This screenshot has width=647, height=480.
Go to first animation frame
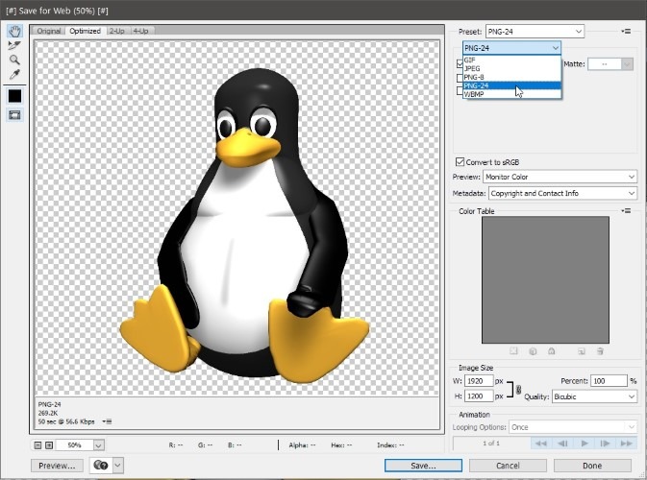(541, 444)
